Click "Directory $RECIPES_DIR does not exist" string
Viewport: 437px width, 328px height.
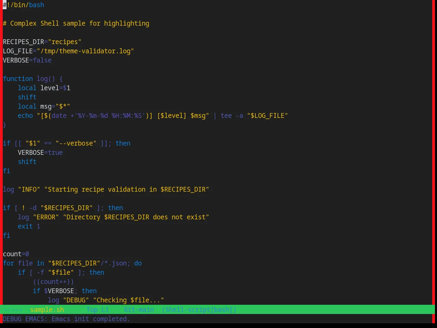136,217
